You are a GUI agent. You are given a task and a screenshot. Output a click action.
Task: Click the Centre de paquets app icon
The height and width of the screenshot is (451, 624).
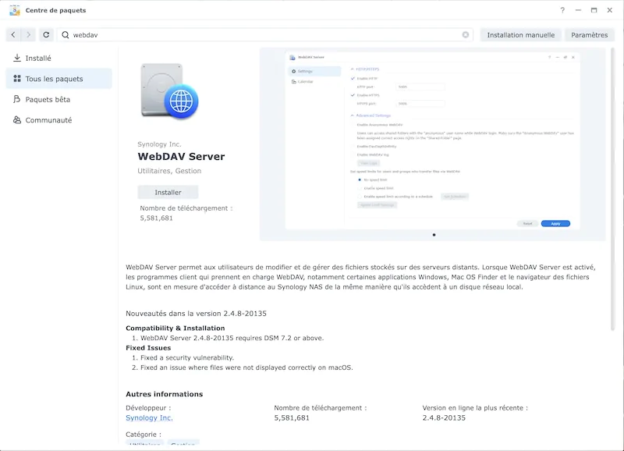point(15,10)
